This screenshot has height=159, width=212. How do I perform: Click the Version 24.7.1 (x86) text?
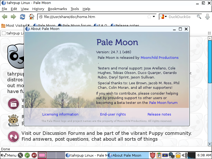[x=114, y=52]
